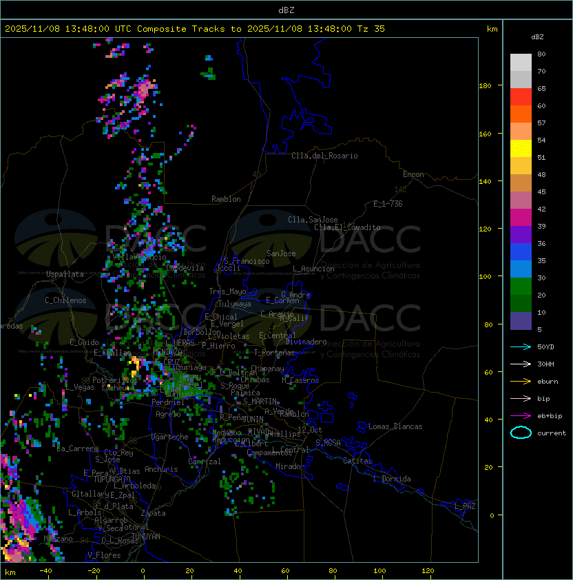Pick the bright yellow swatch in dBZ scale
Viewport: 573px width, 580px height.
pyautogui.click(x=521, y=149)
